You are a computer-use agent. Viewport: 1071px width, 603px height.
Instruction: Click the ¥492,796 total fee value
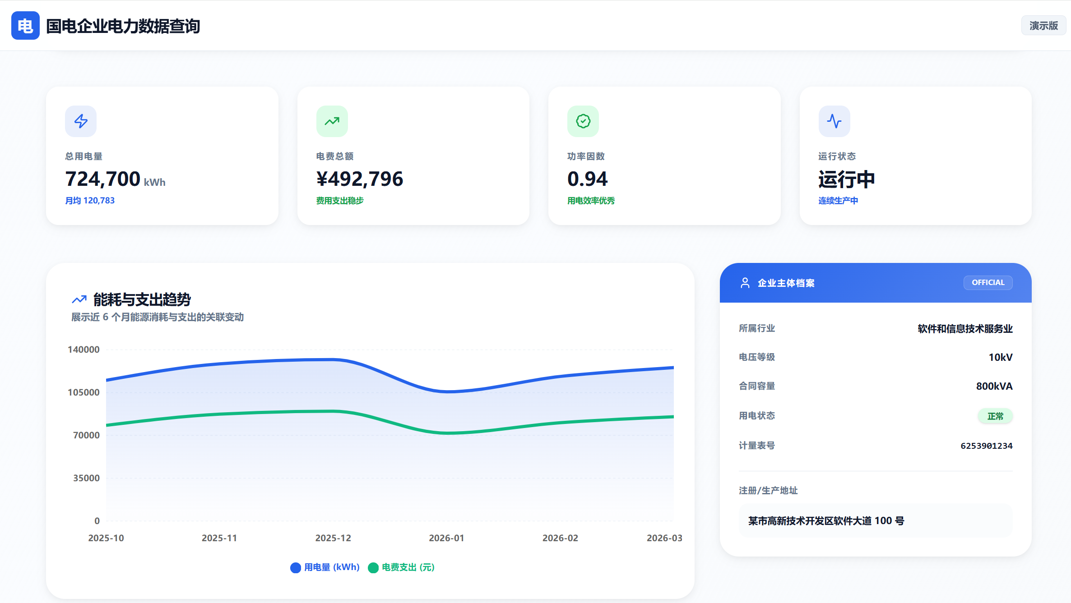point(360,179)
